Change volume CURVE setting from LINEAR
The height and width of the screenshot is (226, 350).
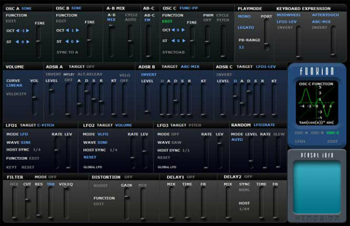[x=14, y=85]
